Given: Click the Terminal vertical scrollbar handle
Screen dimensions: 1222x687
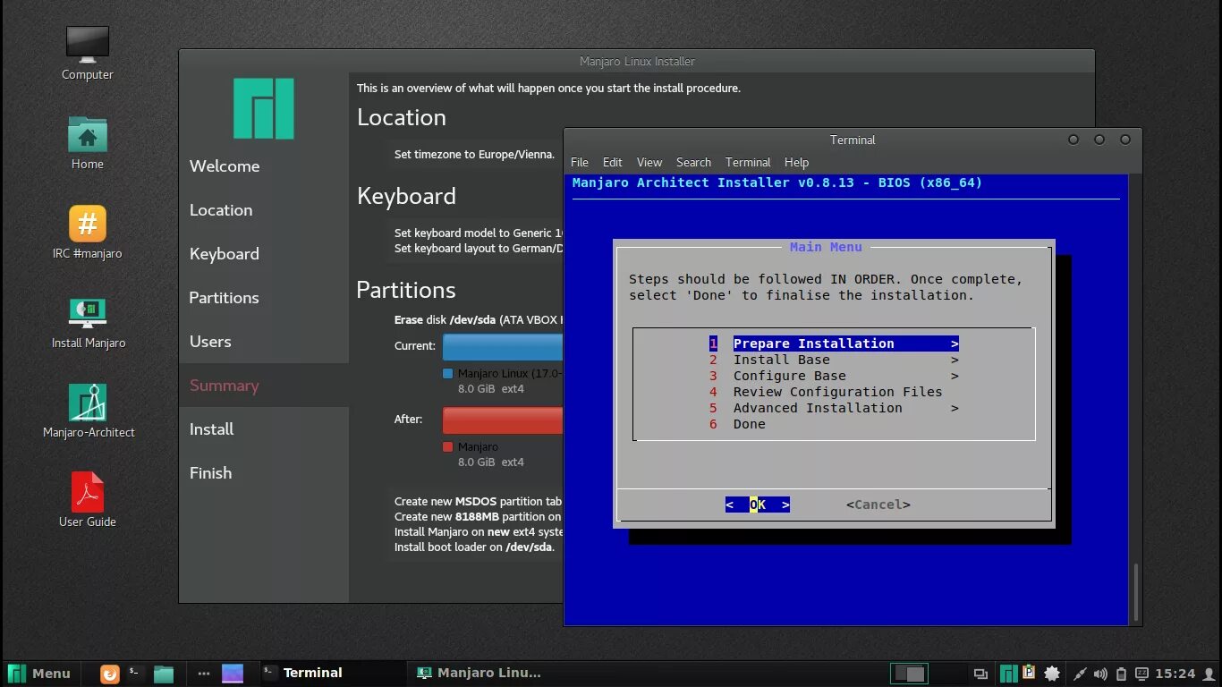Looking at the screenshot, I should tap(1136, 592).
